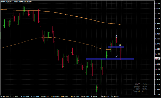Click the 1.3185 price axis label
The width and height of the screenshot is (161, 98).
[157, 69]
